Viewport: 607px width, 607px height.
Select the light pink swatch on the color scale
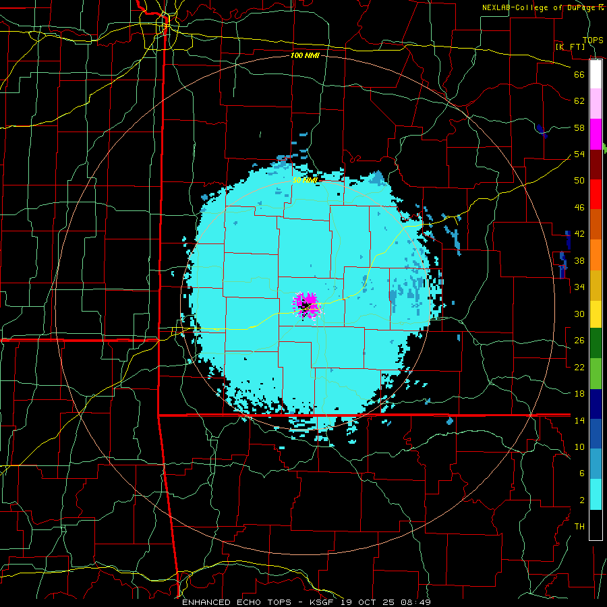(x=596, y=104)
